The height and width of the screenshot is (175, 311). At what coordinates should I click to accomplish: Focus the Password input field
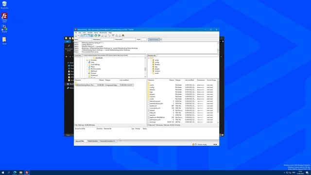(x=129, y=39)
